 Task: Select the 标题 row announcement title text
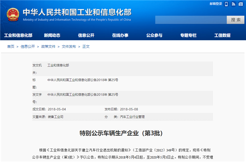[83, 80]
